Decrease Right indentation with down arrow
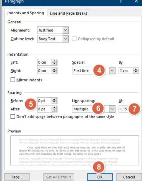This screenshot has height=181, width=142. [54, 72]
